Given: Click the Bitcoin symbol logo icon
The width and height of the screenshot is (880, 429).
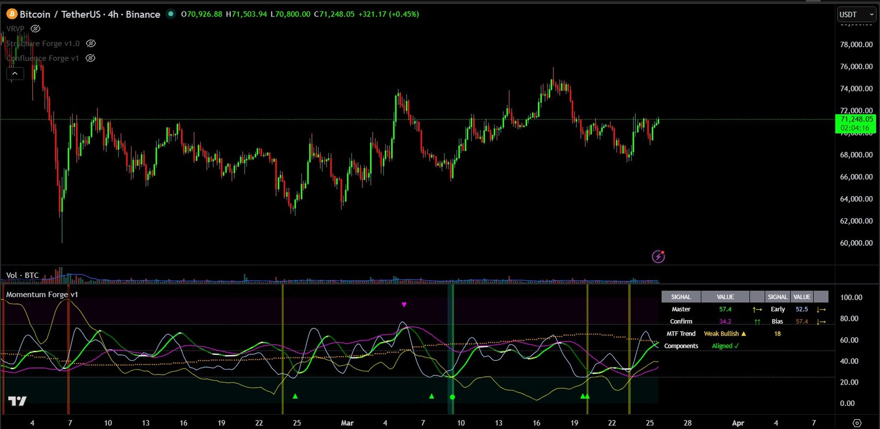Looking at the screenshot, I should coord(12,14).
